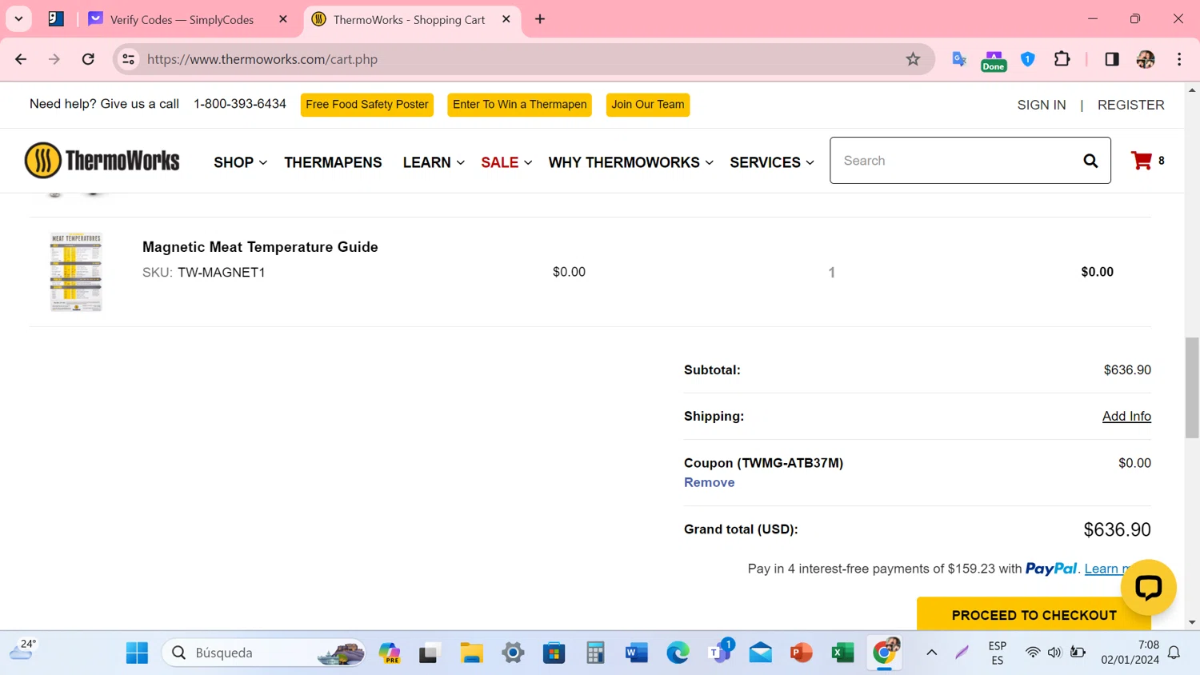
Task: Click the search magnifier icon
Action: (1090, 161)
